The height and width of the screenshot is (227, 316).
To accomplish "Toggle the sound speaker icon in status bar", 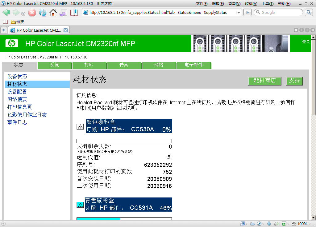I will point(276,224).
